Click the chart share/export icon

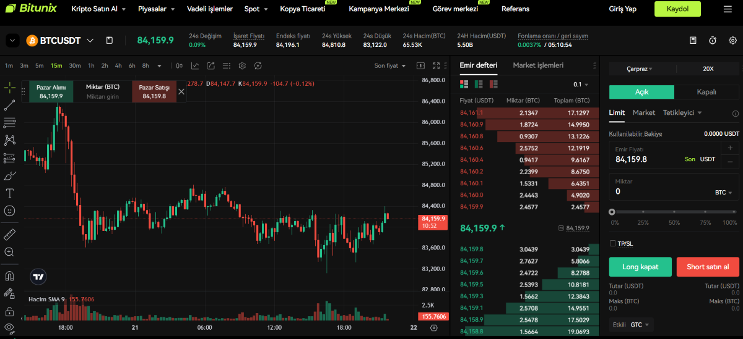pyautogui.click(x=211, y=65)
